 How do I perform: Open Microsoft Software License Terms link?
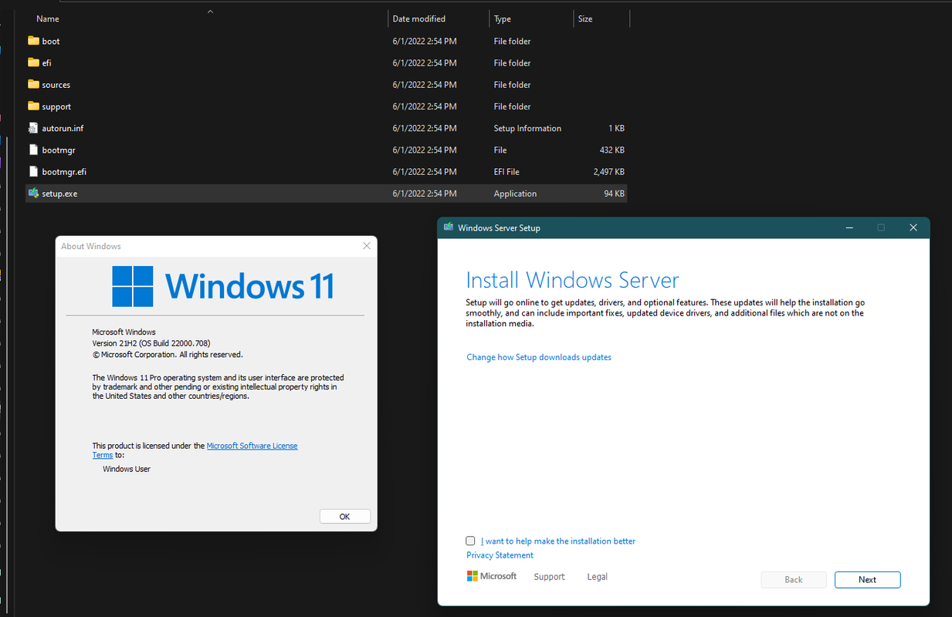252,446
